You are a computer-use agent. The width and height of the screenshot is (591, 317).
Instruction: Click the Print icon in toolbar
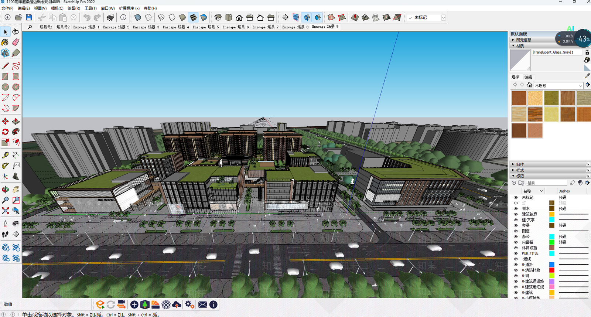110,17
